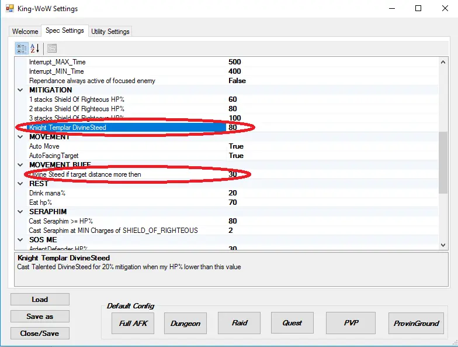This screenshot has width=458, height=347.
Task: Apply the Full AFK default config
Action: (133, 323)
